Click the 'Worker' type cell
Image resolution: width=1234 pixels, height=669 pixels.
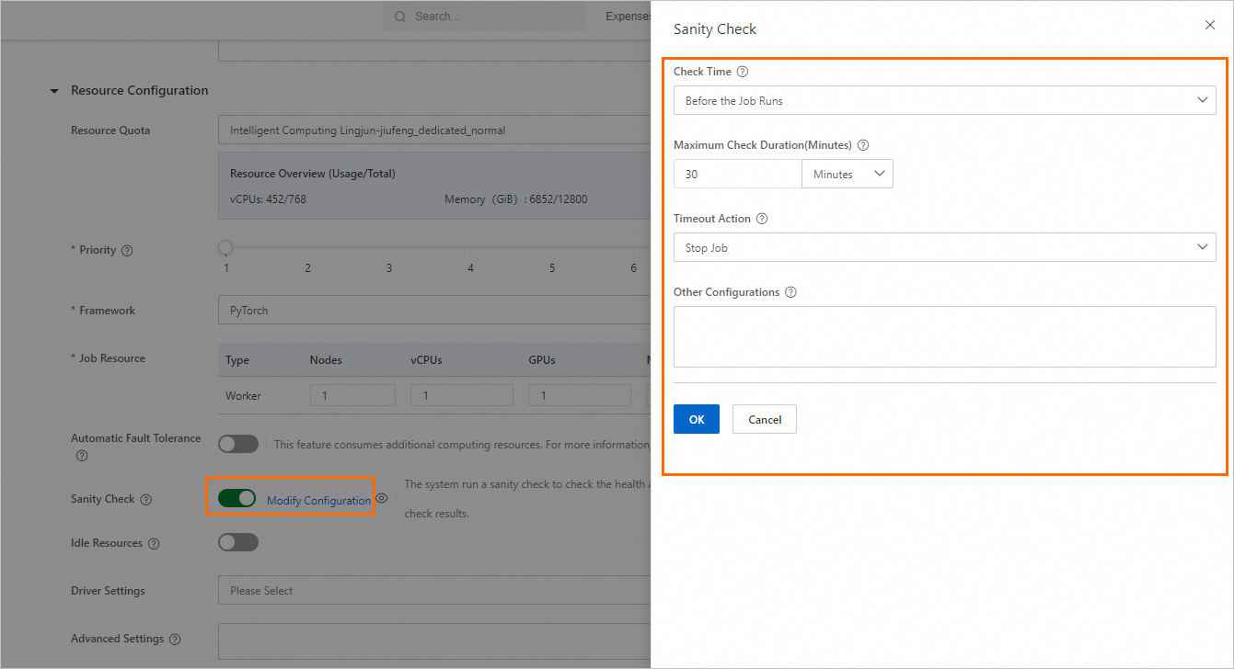point(243,396)
